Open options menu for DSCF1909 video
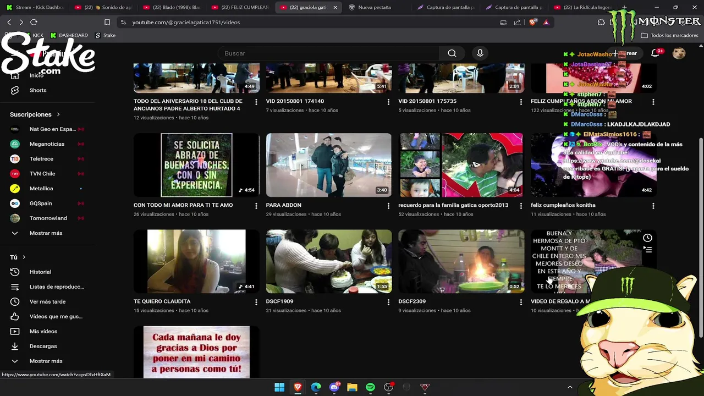Viewport: 704px width, 396px height. 388,302
